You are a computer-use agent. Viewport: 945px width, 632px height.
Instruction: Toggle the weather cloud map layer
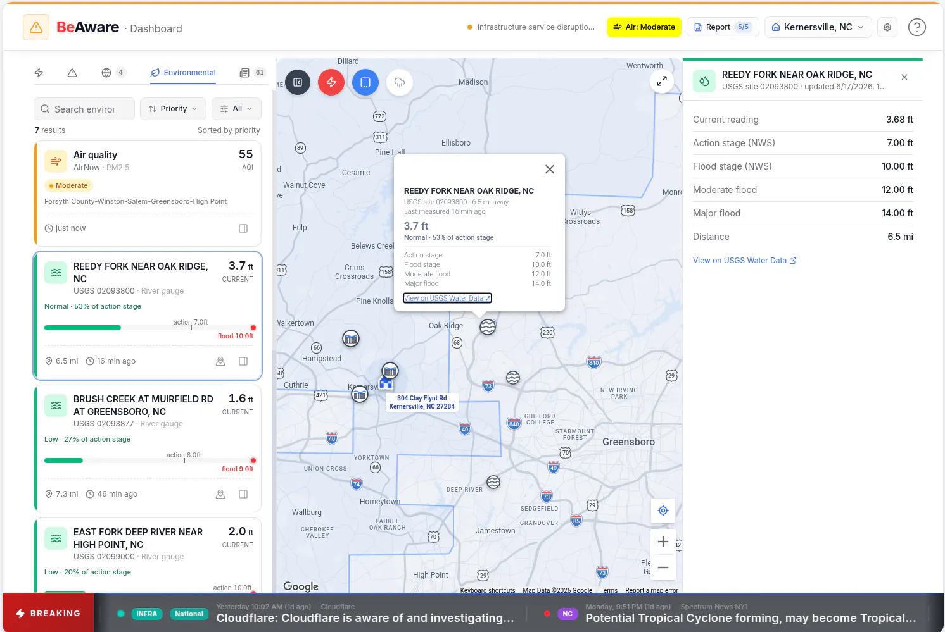click(x=400, y=82)
